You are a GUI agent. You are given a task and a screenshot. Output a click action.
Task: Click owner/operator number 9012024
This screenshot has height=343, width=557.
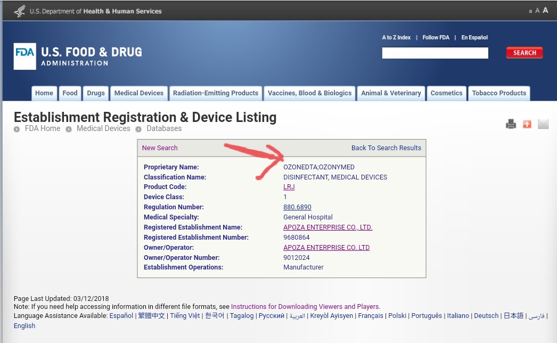297,258
